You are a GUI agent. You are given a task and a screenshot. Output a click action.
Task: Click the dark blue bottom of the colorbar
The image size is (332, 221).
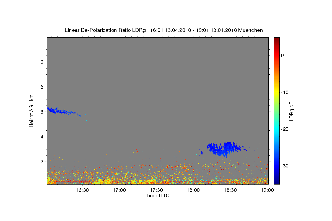tap(277, 181)
